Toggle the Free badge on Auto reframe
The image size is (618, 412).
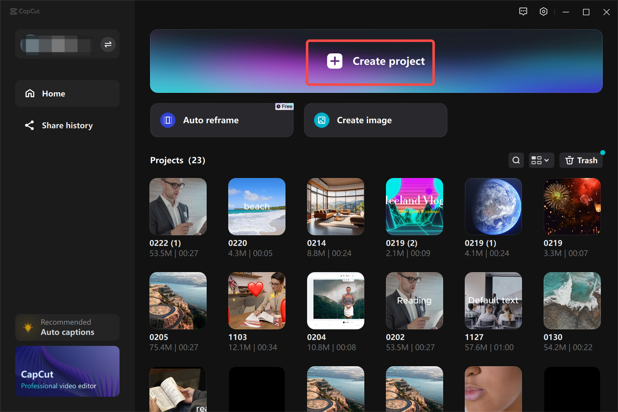pos(284,107)
